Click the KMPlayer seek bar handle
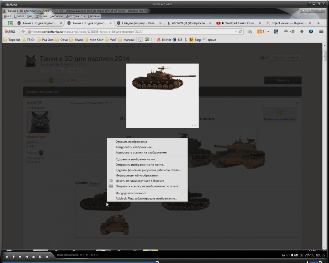This screenshot has height=263, width=329. (x=157, y=262)
